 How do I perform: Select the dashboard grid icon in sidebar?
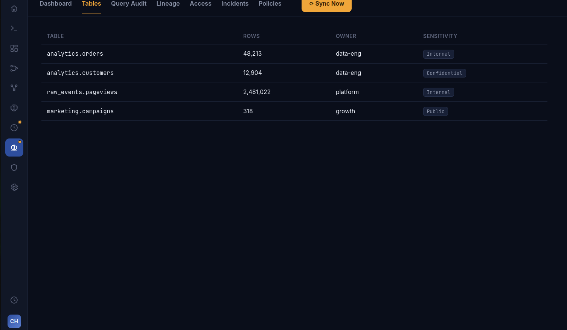[x=14, y=49]
